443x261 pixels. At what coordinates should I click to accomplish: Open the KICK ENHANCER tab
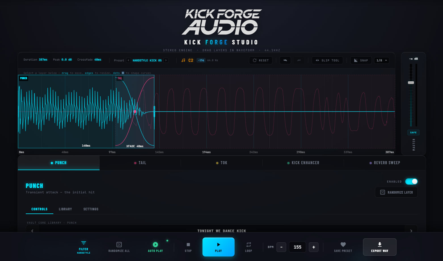[303, 163]
